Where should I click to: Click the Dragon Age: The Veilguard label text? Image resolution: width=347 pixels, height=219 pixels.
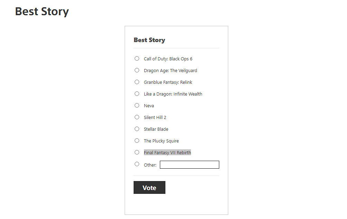[x=170, y=71]
